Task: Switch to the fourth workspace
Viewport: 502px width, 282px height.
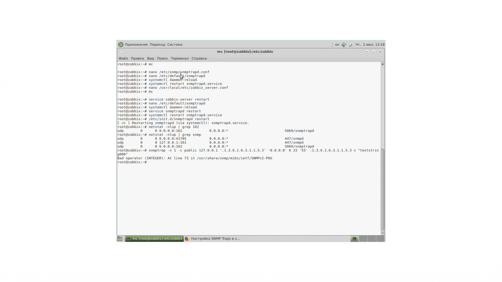Action: [380, 239]
